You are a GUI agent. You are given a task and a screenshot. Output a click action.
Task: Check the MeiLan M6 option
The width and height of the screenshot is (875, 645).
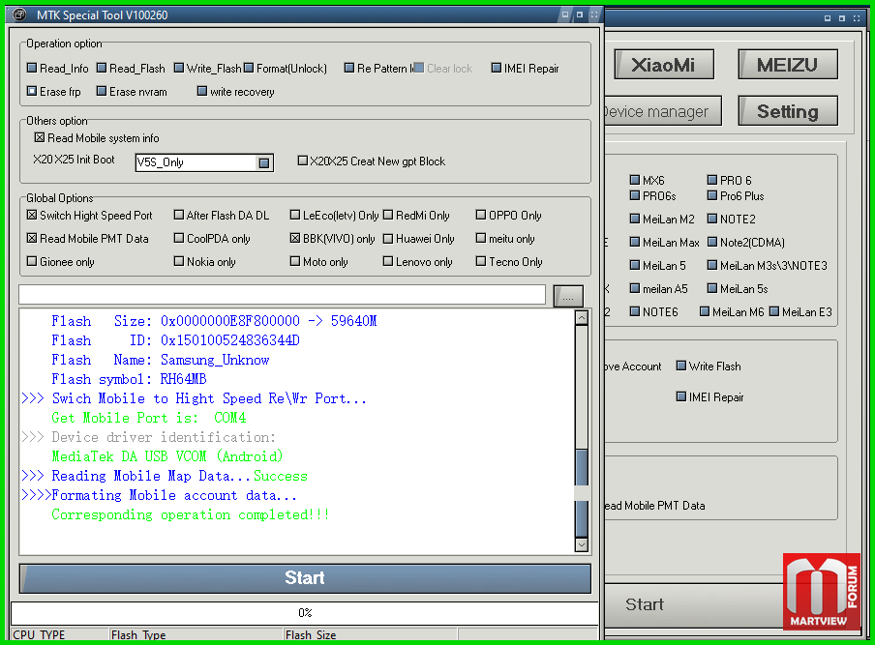click(705, 311)
